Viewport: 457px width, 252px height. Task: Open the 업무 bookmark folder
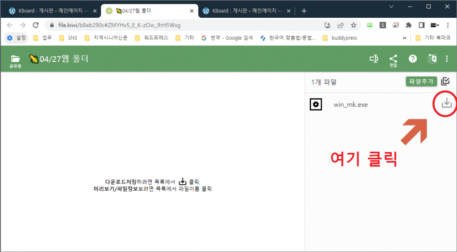[42, 38]
